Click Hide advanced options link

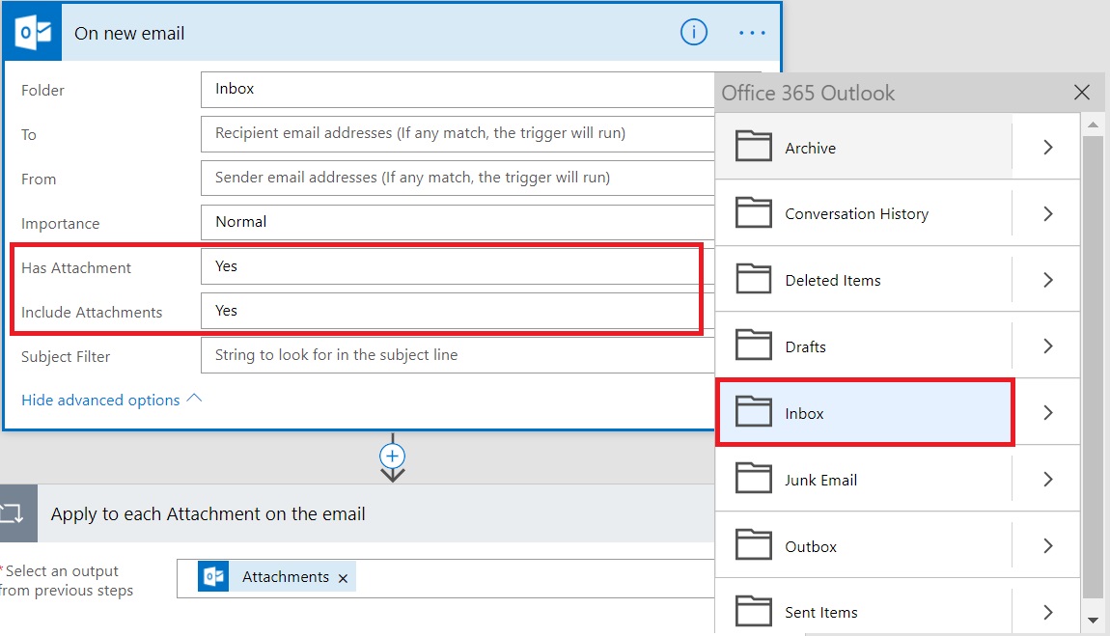[x=112, y=400]
